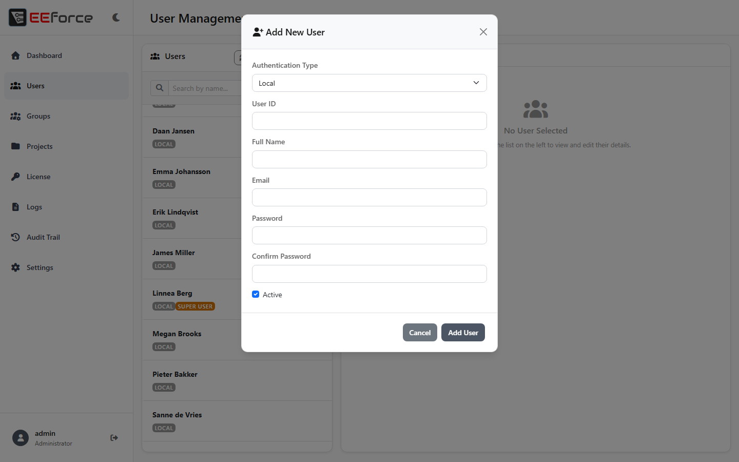Click the Logs document icon

click(15, 207)
